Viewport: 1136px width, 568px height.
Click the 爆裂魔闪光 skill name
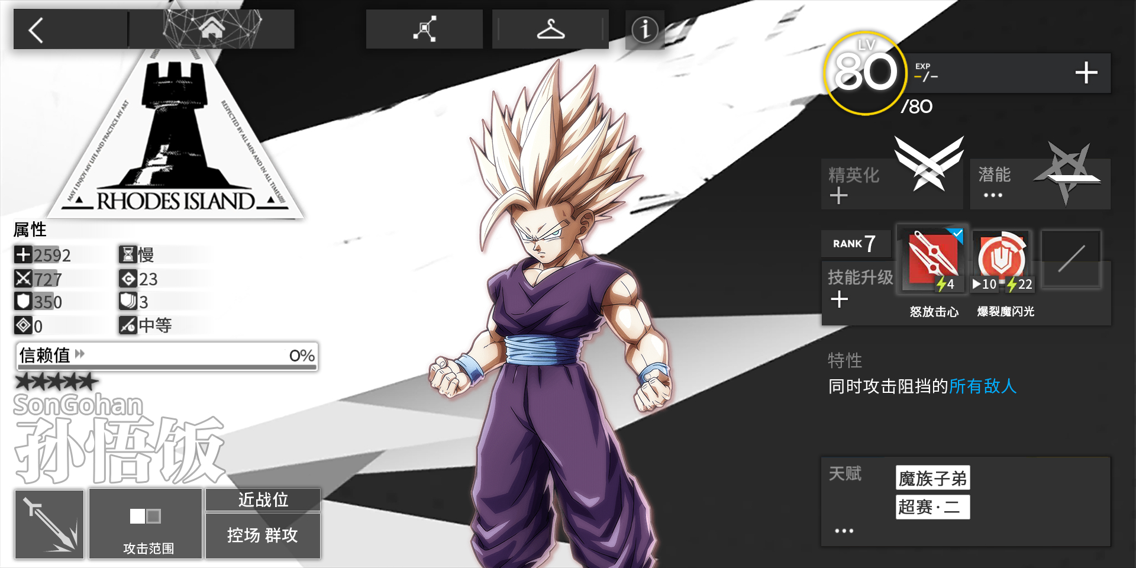[1006, 312]
